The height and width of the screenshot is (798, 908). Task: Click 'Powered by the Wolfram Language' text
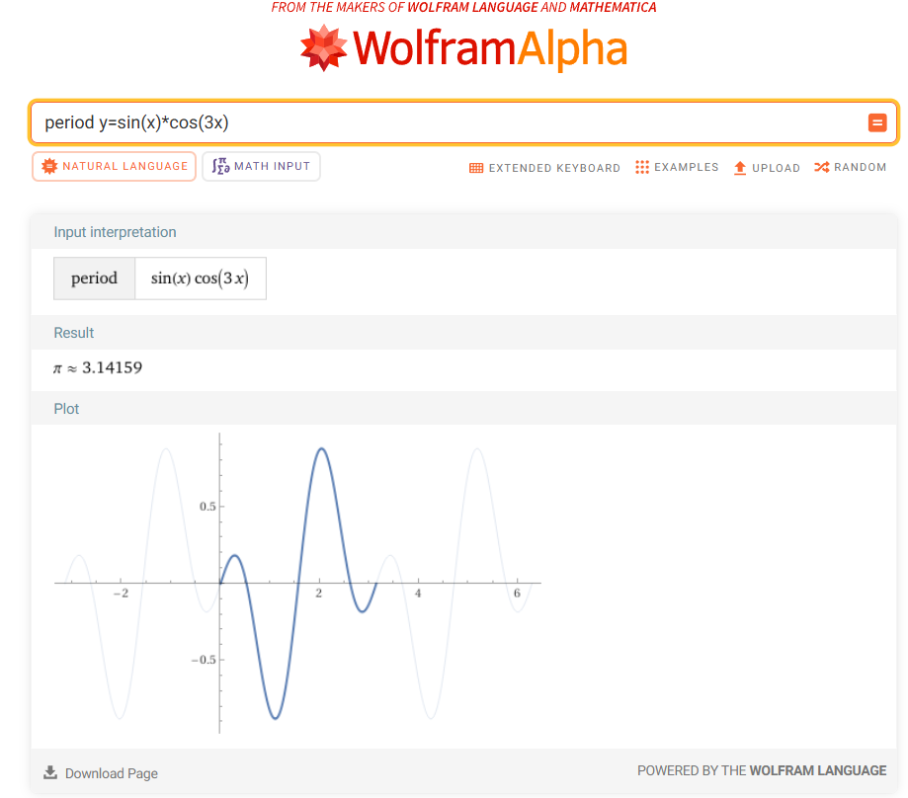coord(762,770)
